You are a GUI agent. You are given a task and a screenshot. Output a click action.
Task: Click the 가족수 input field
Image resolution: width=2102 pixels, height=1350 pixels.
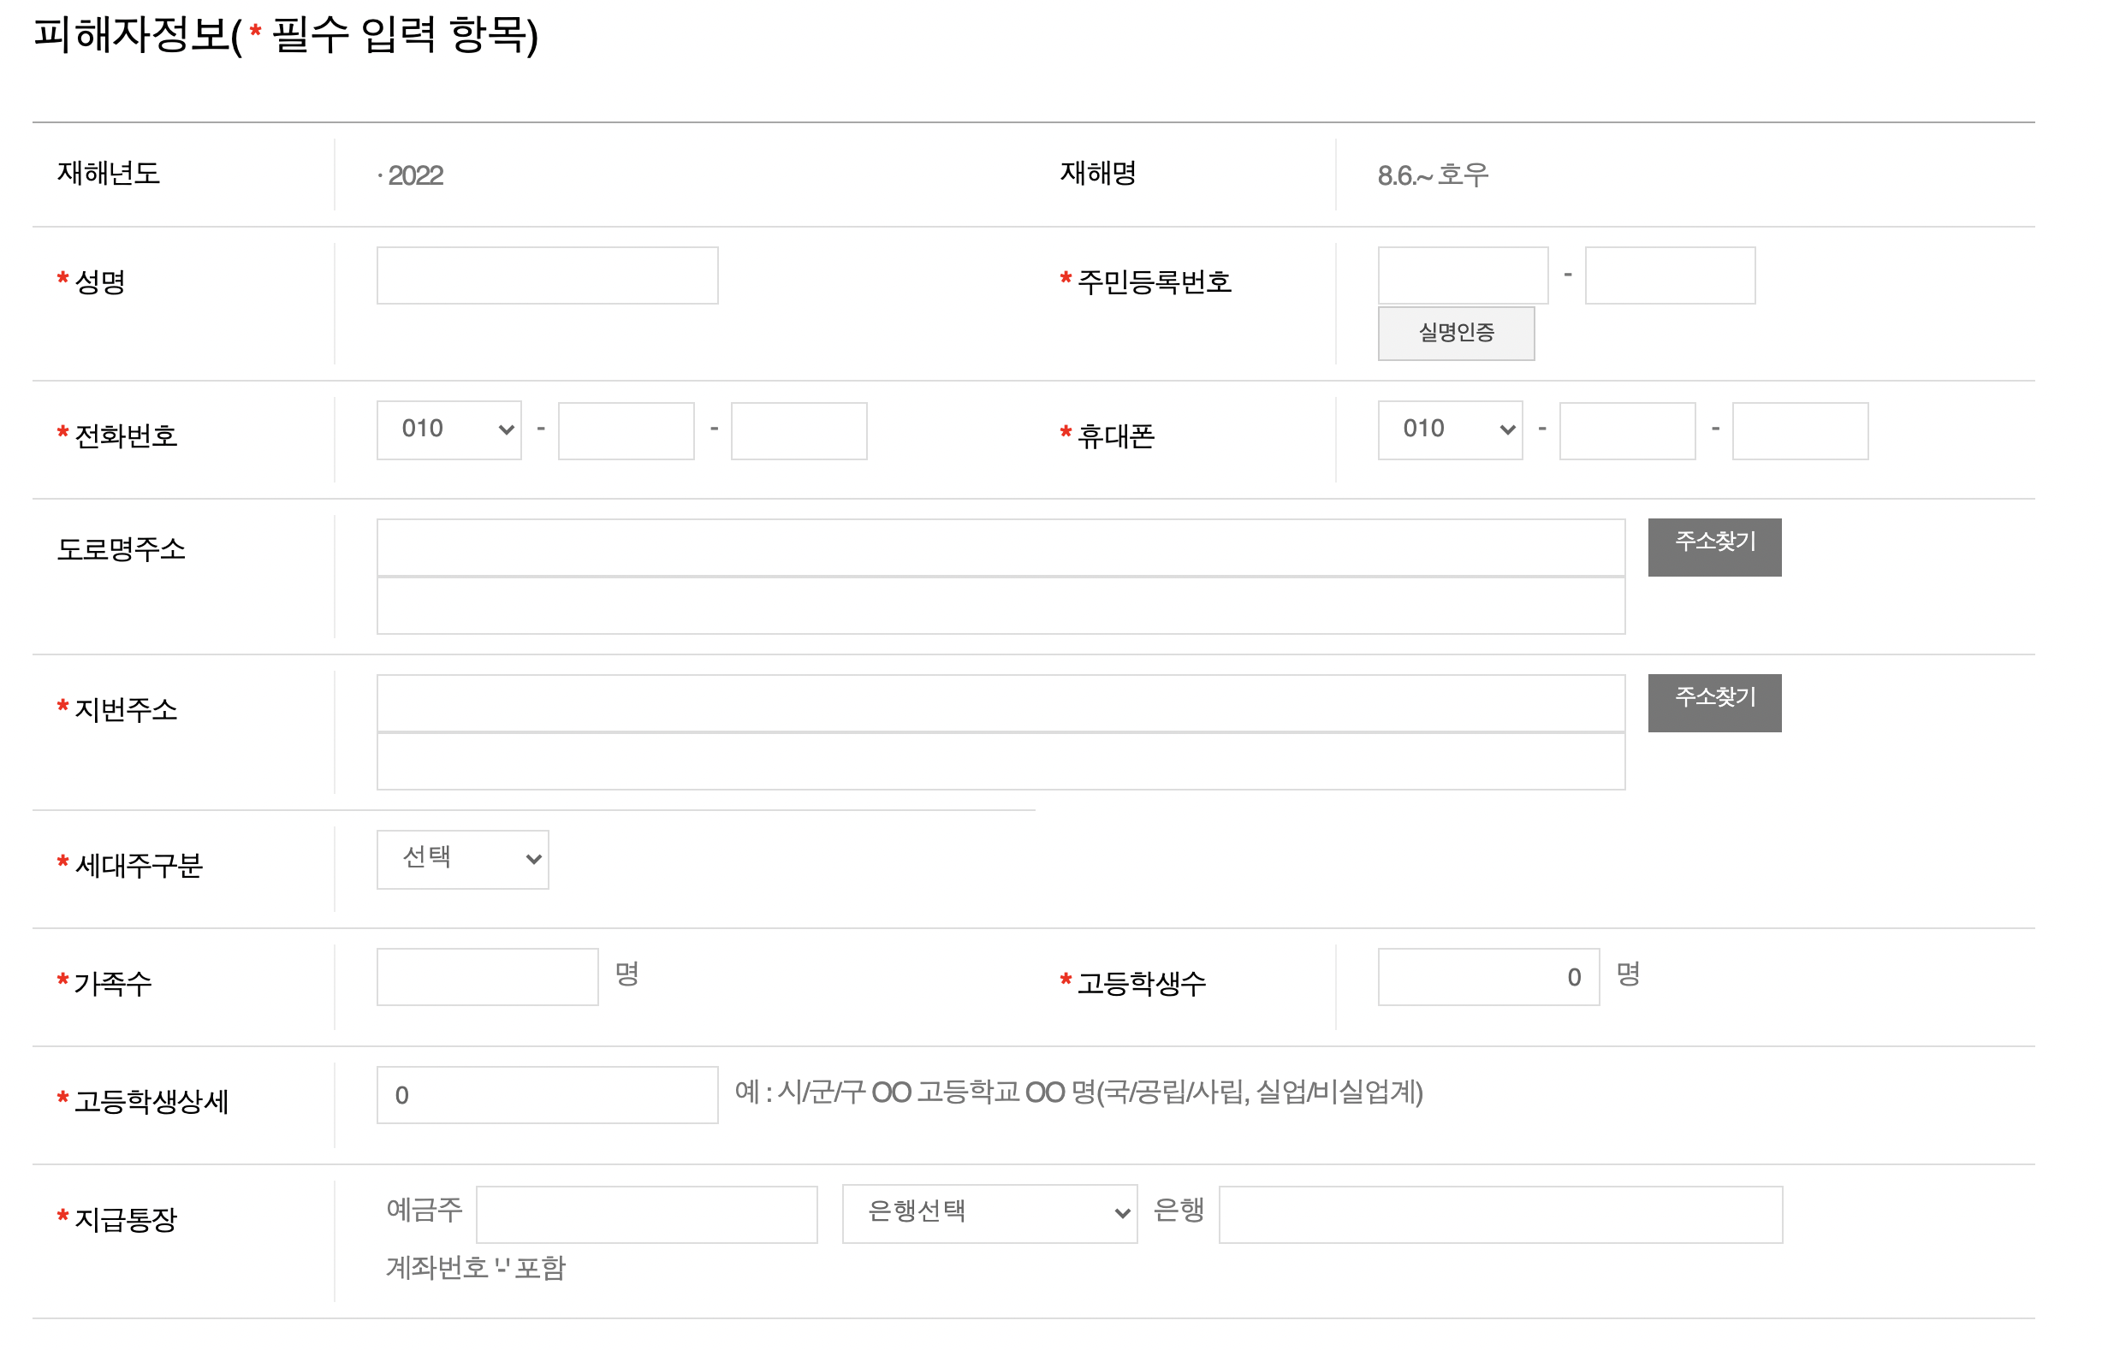[x=487, y=976]
